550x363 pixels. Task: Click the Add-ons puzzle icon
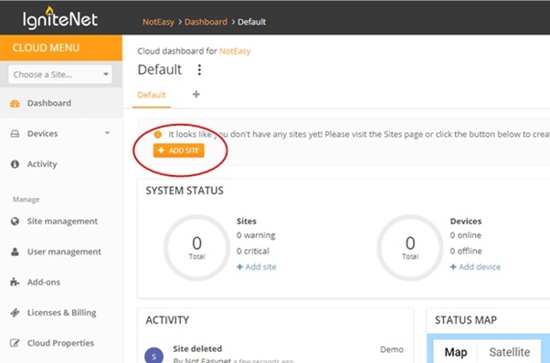click(x=15, y=282)
